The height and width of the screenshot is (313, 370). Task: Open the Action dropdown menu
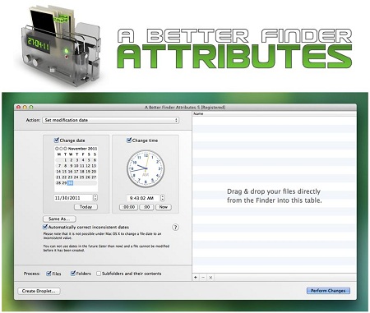[111, 120]
